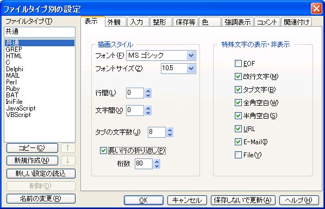Decrease 文字間 with down arrow
The image size is (325, 209).
[148, 113]
